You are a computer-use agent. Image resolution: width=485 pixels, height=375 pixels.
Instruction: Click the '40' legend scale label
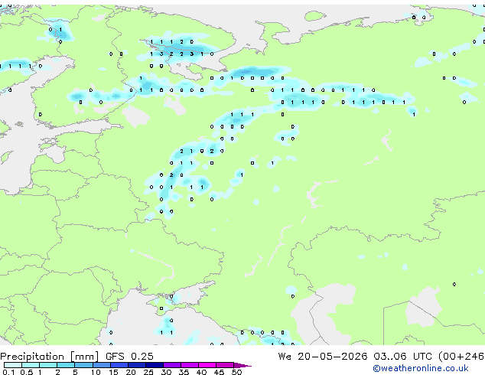pyautogui.click(x=201, y=372)
